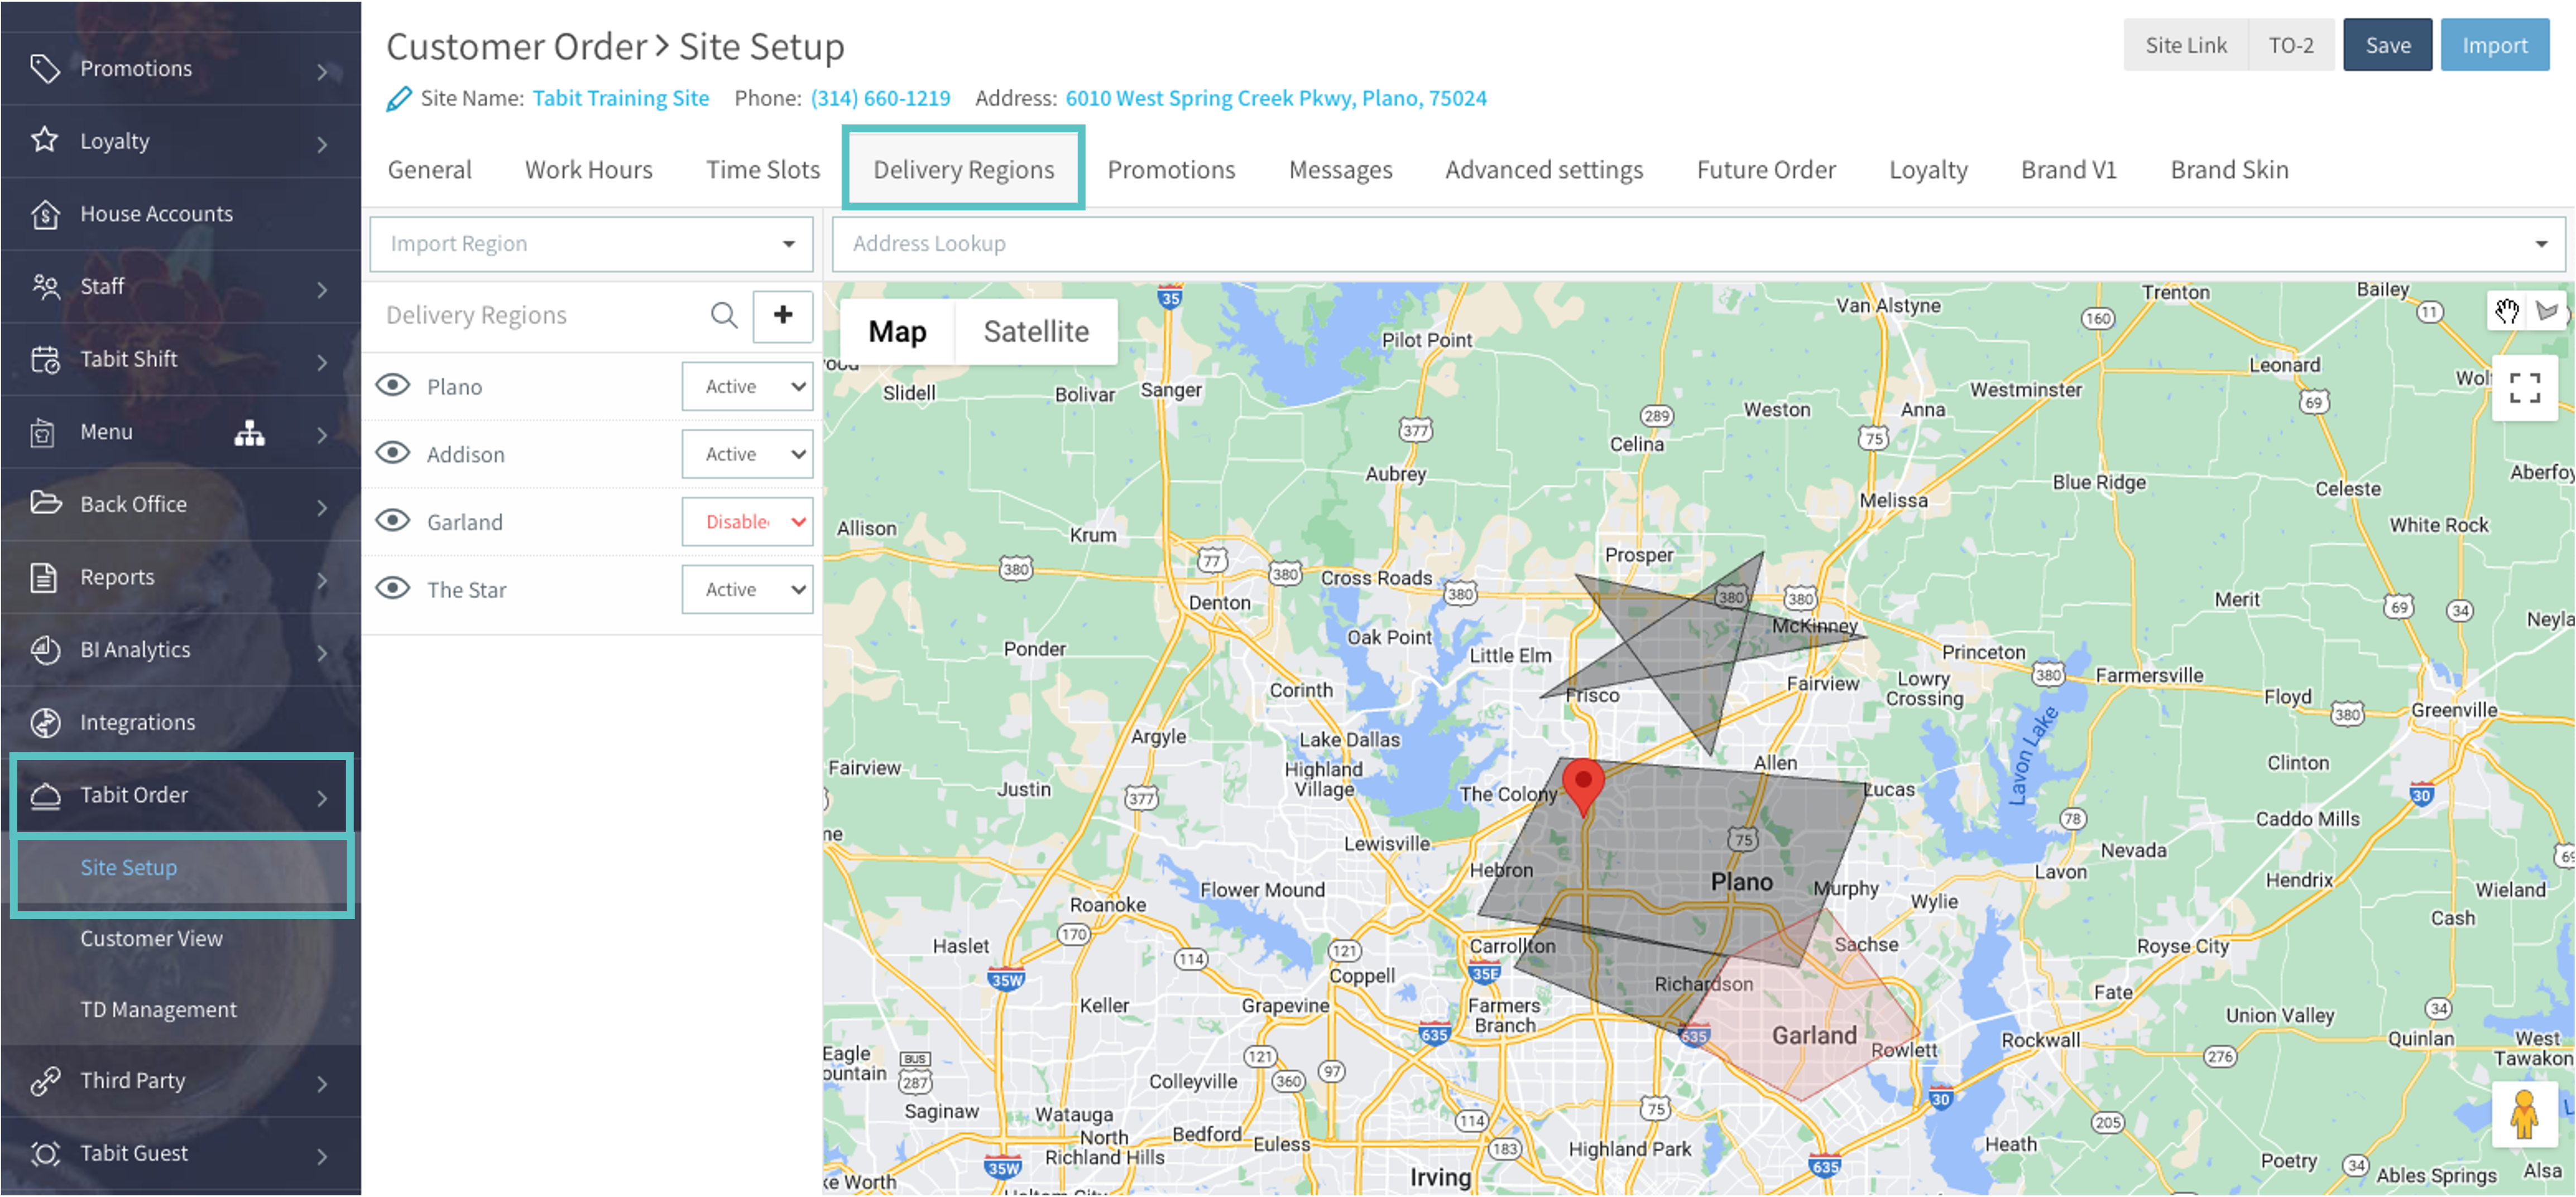This screenshot has height=1197, width=2576.
Task: Click the Save button
Action: (x=2386, y=45)
